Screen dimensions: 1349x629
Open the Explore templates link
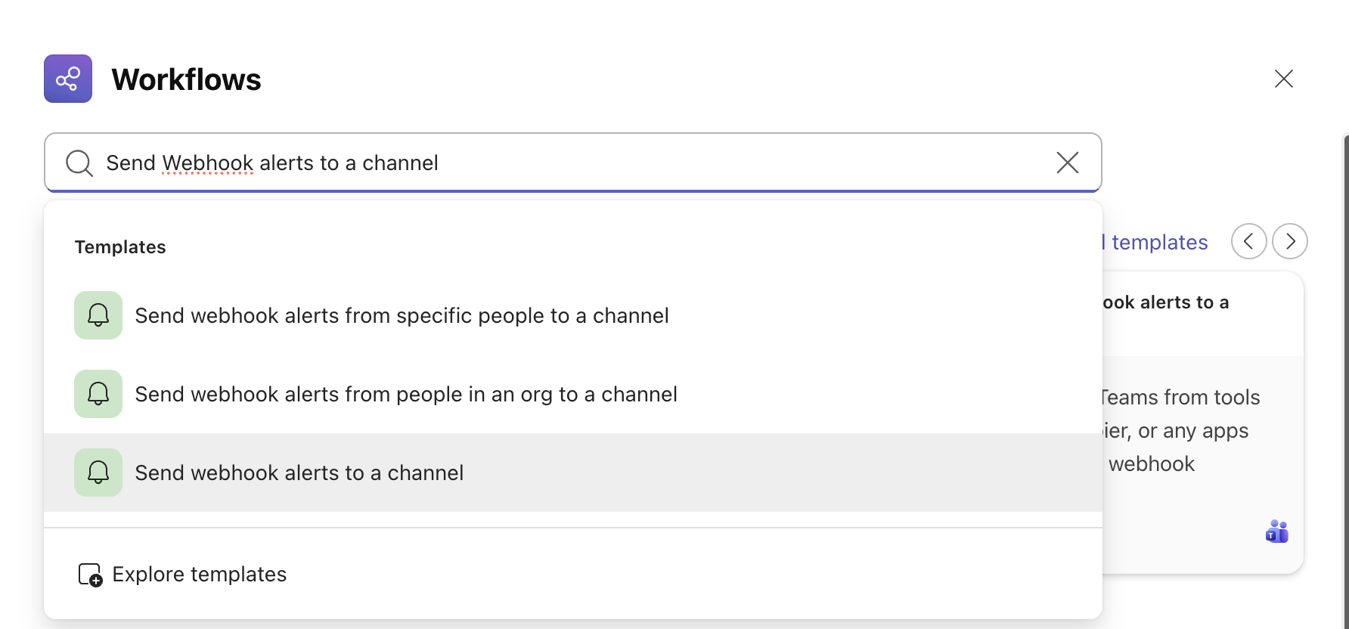199,575
